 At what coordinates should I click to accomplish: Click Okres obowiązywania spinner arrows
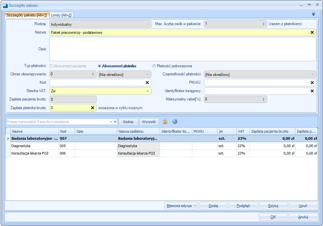coord(93,74)
